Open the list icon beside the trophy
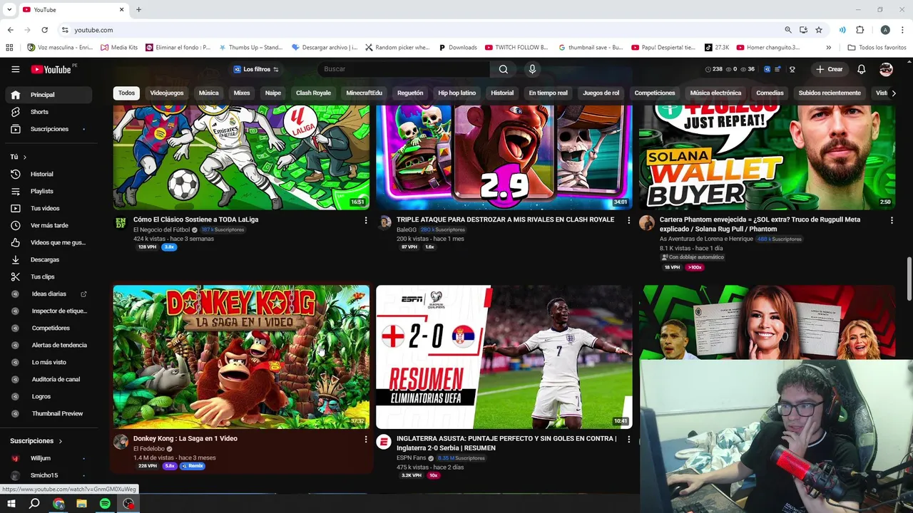Image resolution: width=913 pixels, height=513 pixels. (779, 69)
